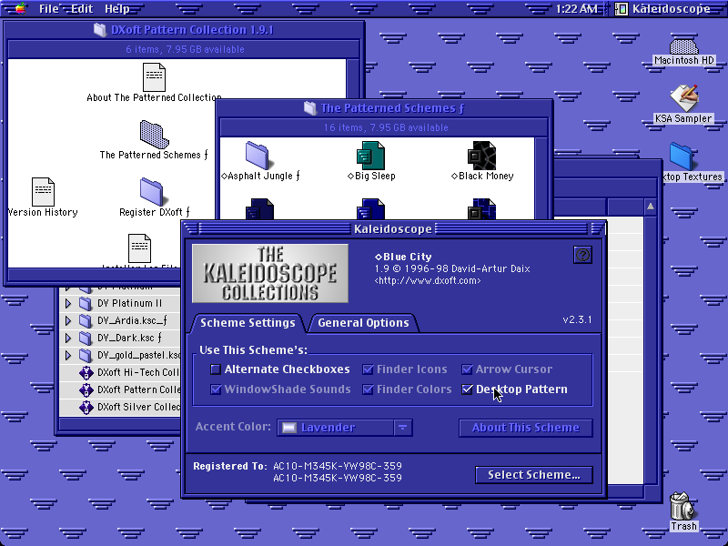Click DXoft Pattern Collection window title bar
Viewport: 728px width, 546px height.
184,30
